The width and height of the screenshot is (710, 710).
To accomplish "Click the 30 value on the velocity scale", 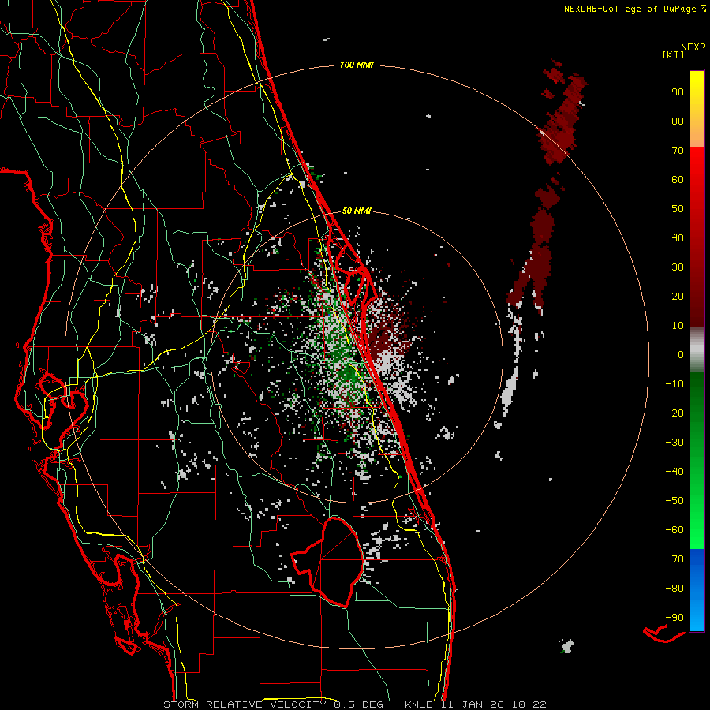I will [x=678, y=267].
